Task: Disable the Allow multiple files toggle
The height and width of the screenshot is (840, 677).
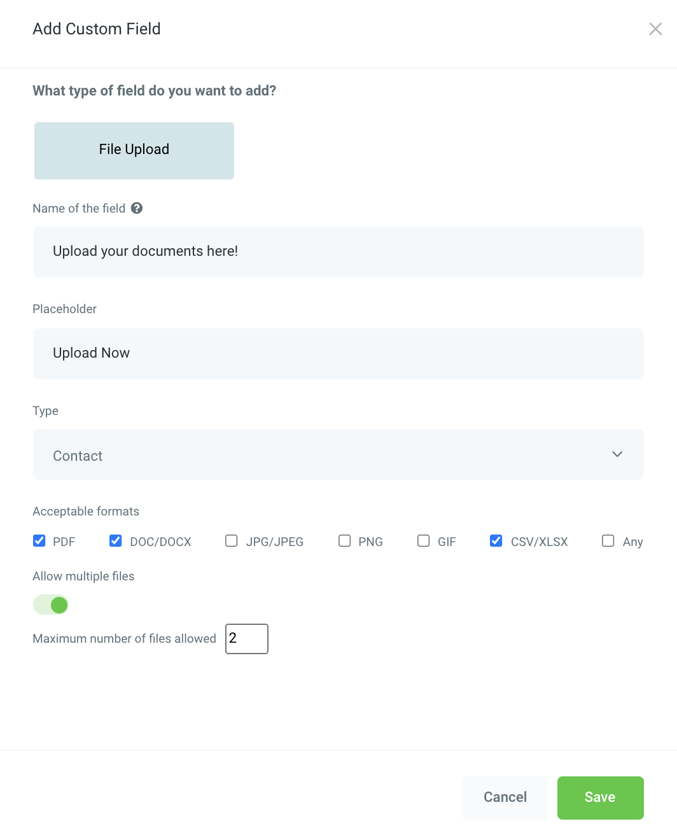Action: pos(51,605)
